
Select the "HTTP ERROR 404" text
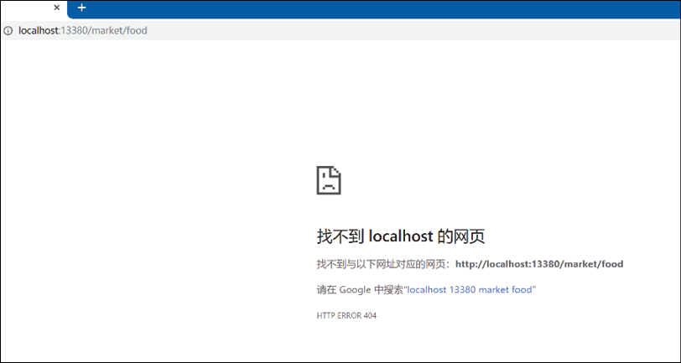pos(346,316)
